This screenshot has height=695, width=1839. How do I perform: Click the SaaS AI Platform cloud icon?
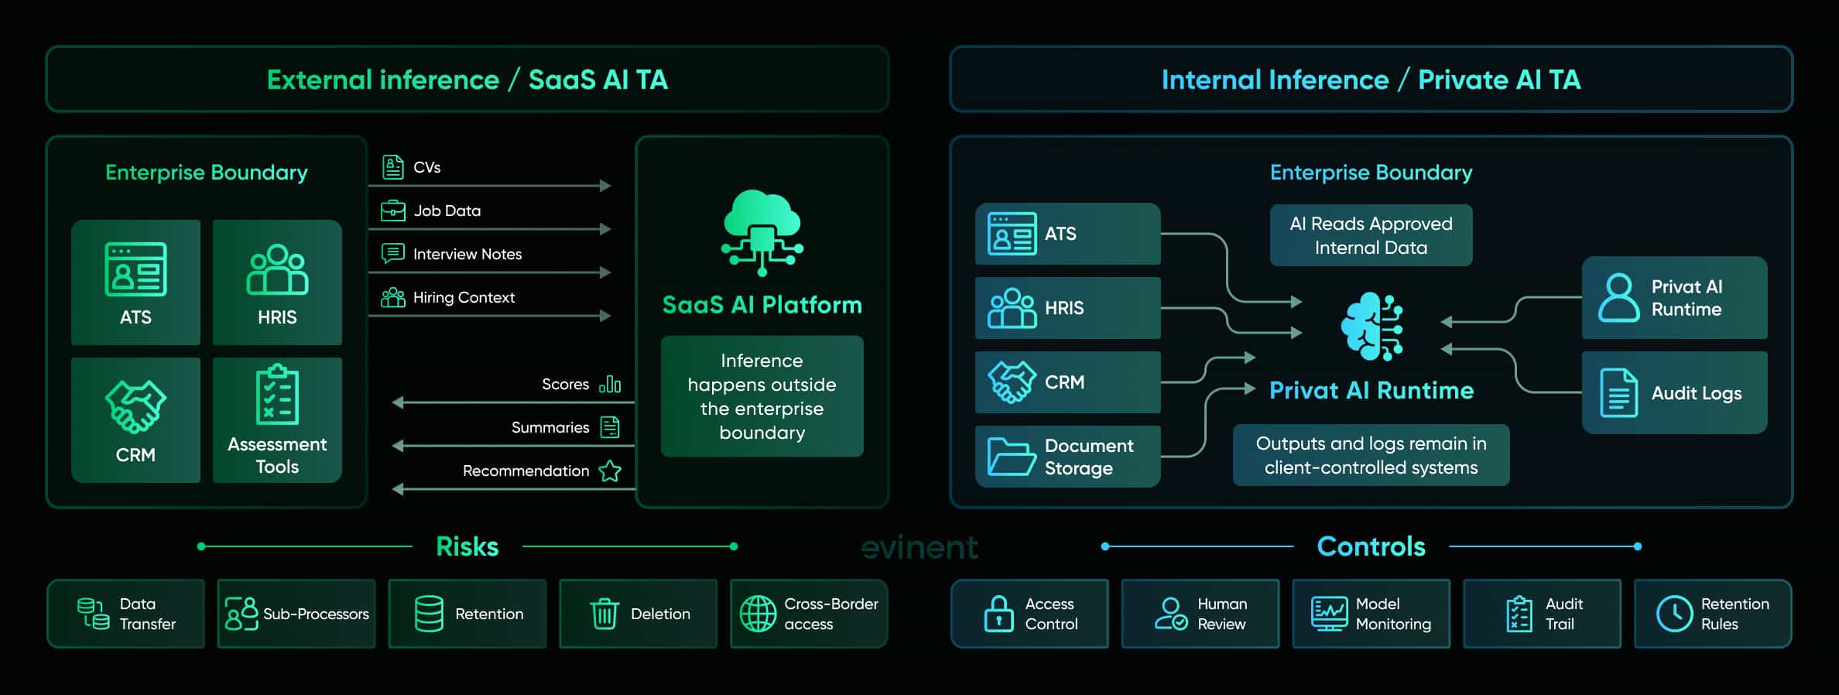click(x=762, y=232)
